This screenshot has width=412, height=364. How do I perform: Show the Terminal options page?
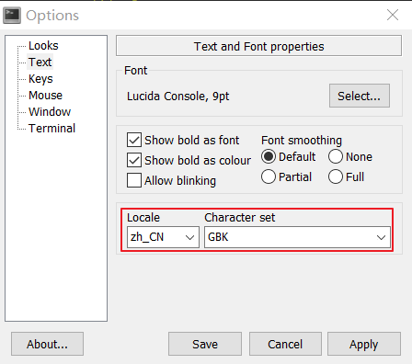point(51,129)
